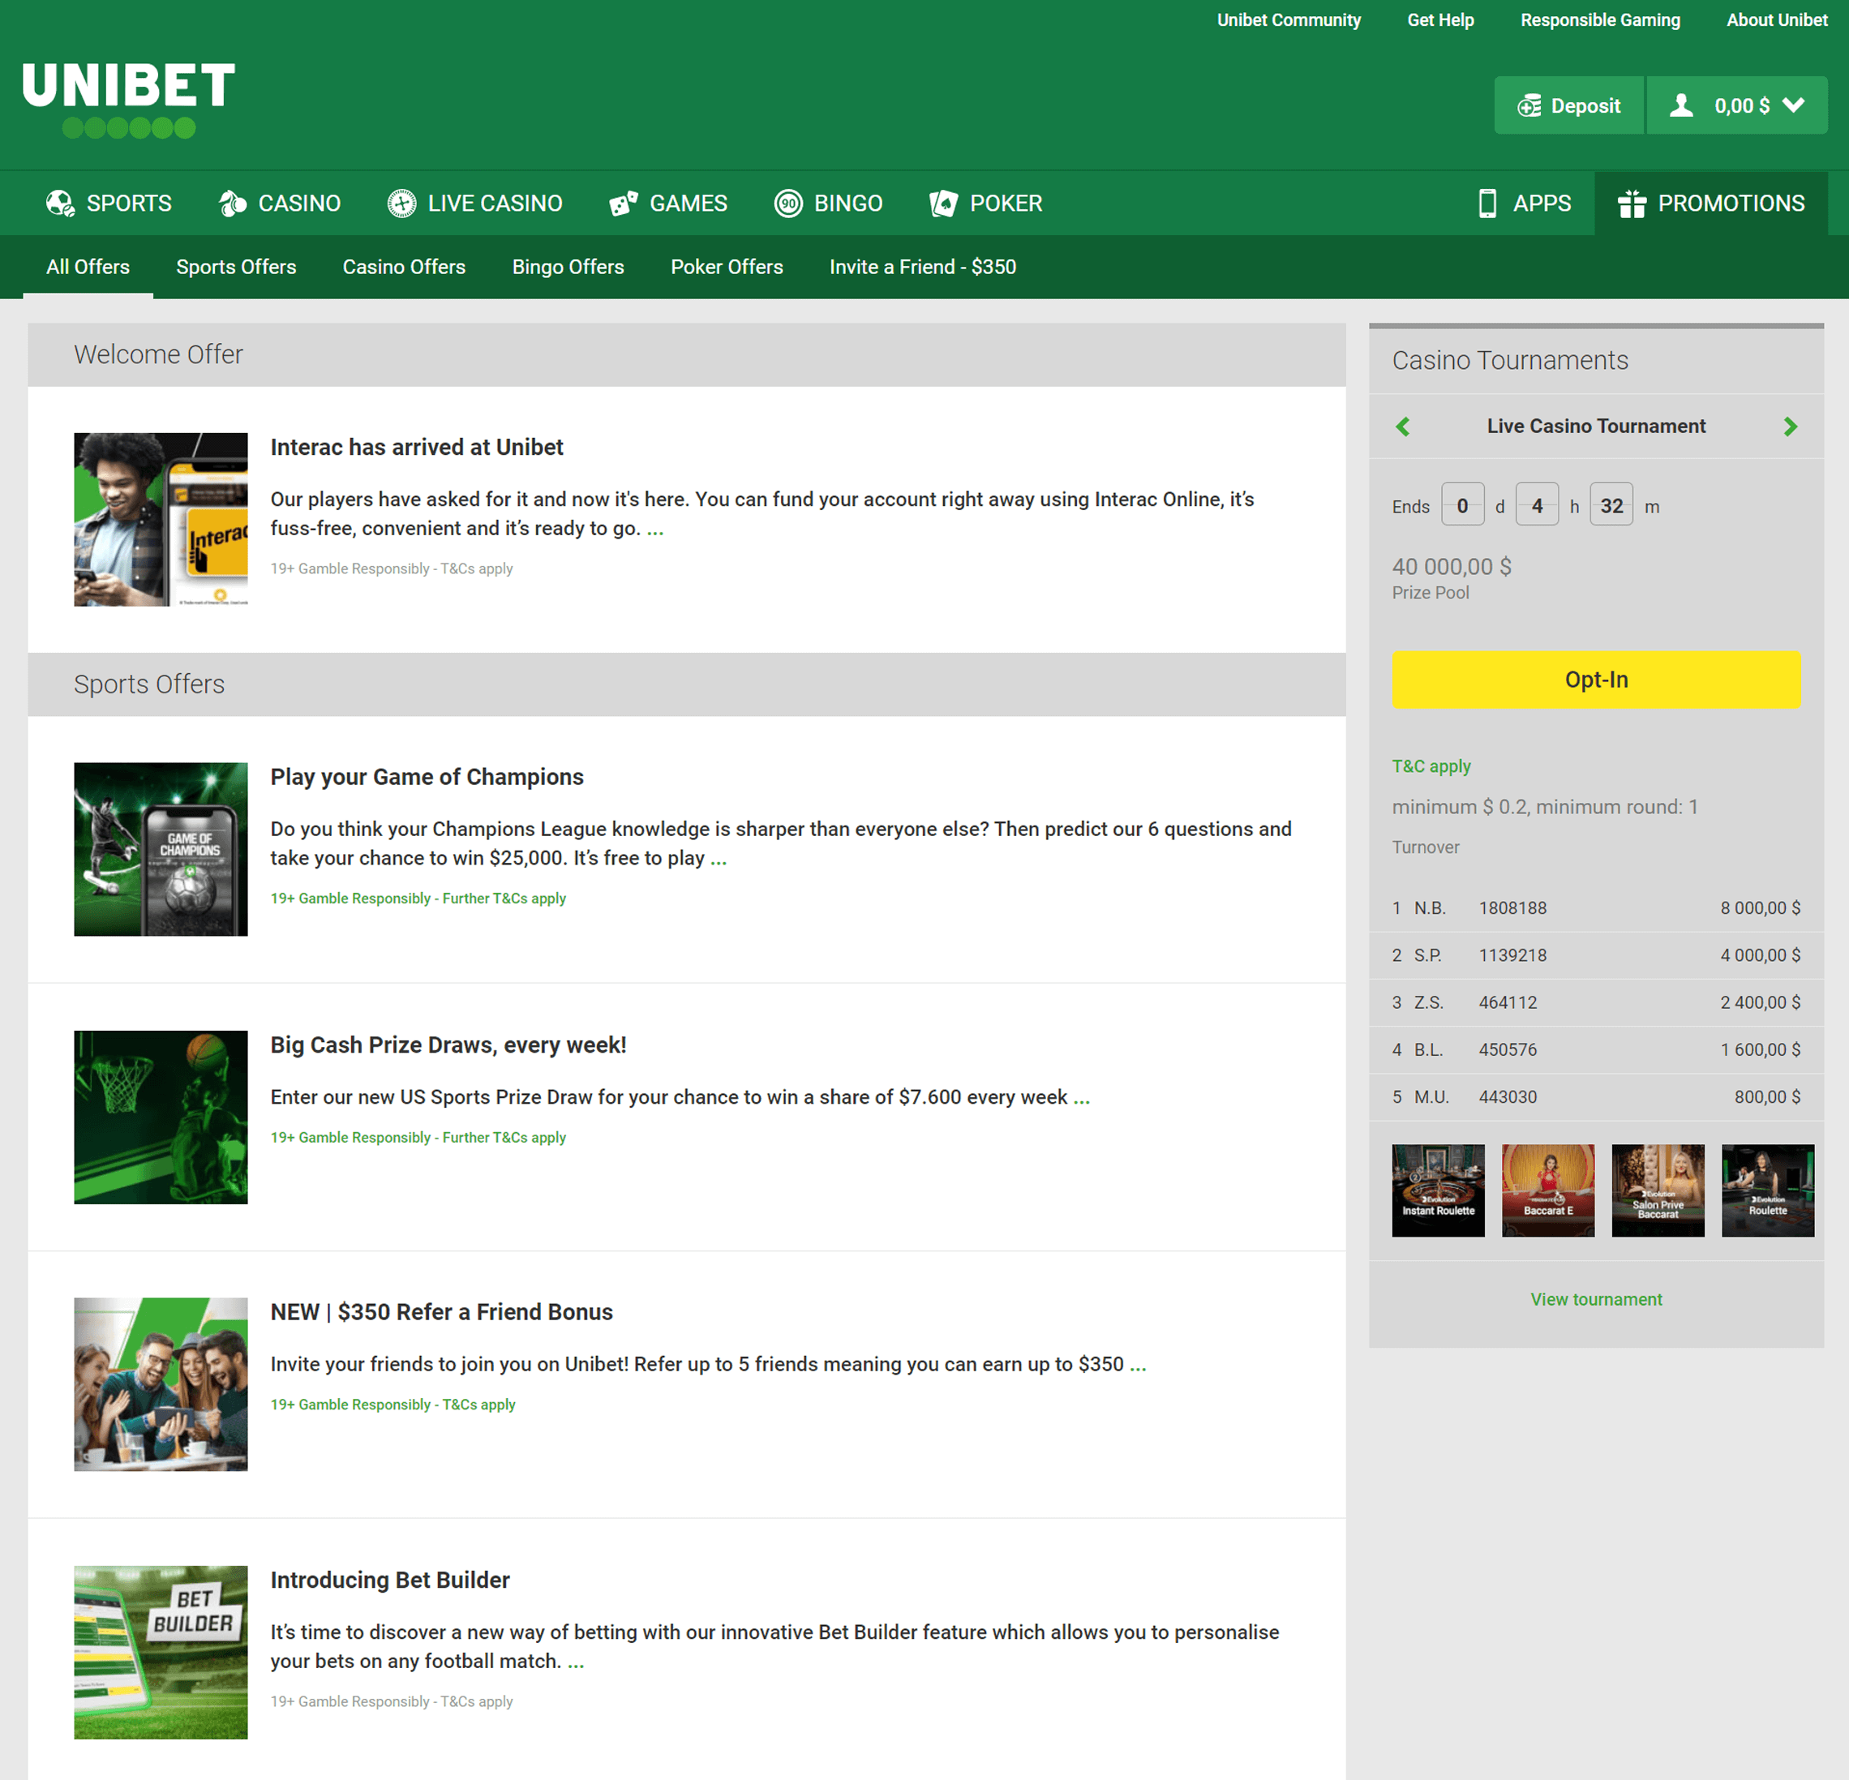Go to previous tournament with left chevron

pyautogui.click(x=1403, y=427)
